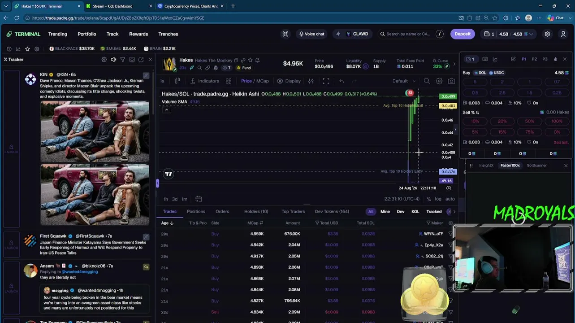Open the chart adjustment sliders icon
The width and height of the screenshot is (575, 323).
[x=311, y=81]
